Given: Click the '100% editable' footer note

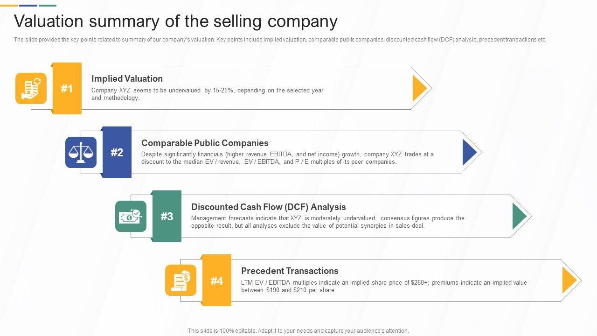Looking at the screenshot, I should click(298, 330).
